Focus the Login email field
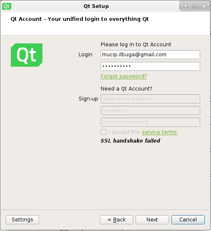Screen dimensions: 211x231 [150, 55]
